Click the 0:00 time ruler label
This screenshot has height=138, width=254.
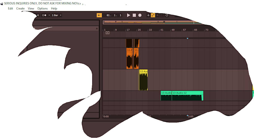[x=106, y=116]
